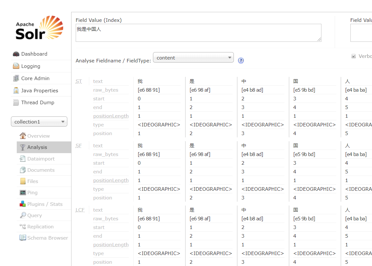The image size is (372, 266).
Task: Click the Analysis funnel icon
Action: coord(23,147)
